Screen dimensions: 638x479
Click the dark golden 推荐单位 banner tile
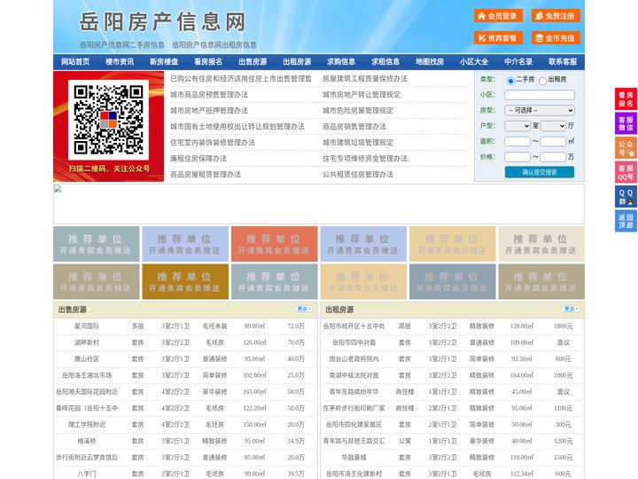pyautogui.click(x=185, y=282)
